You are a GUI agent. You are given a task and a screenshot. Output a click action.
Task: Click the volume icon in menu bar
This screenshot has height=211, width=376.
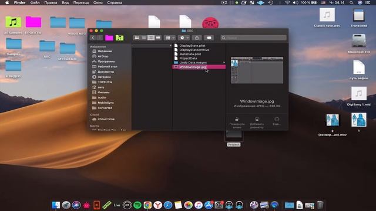(x=296, y=2)
